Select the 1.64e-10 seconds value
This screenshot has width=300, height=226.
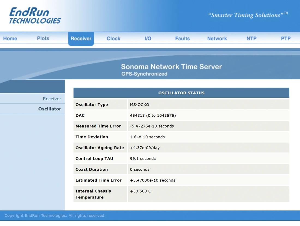pos(147,137)
